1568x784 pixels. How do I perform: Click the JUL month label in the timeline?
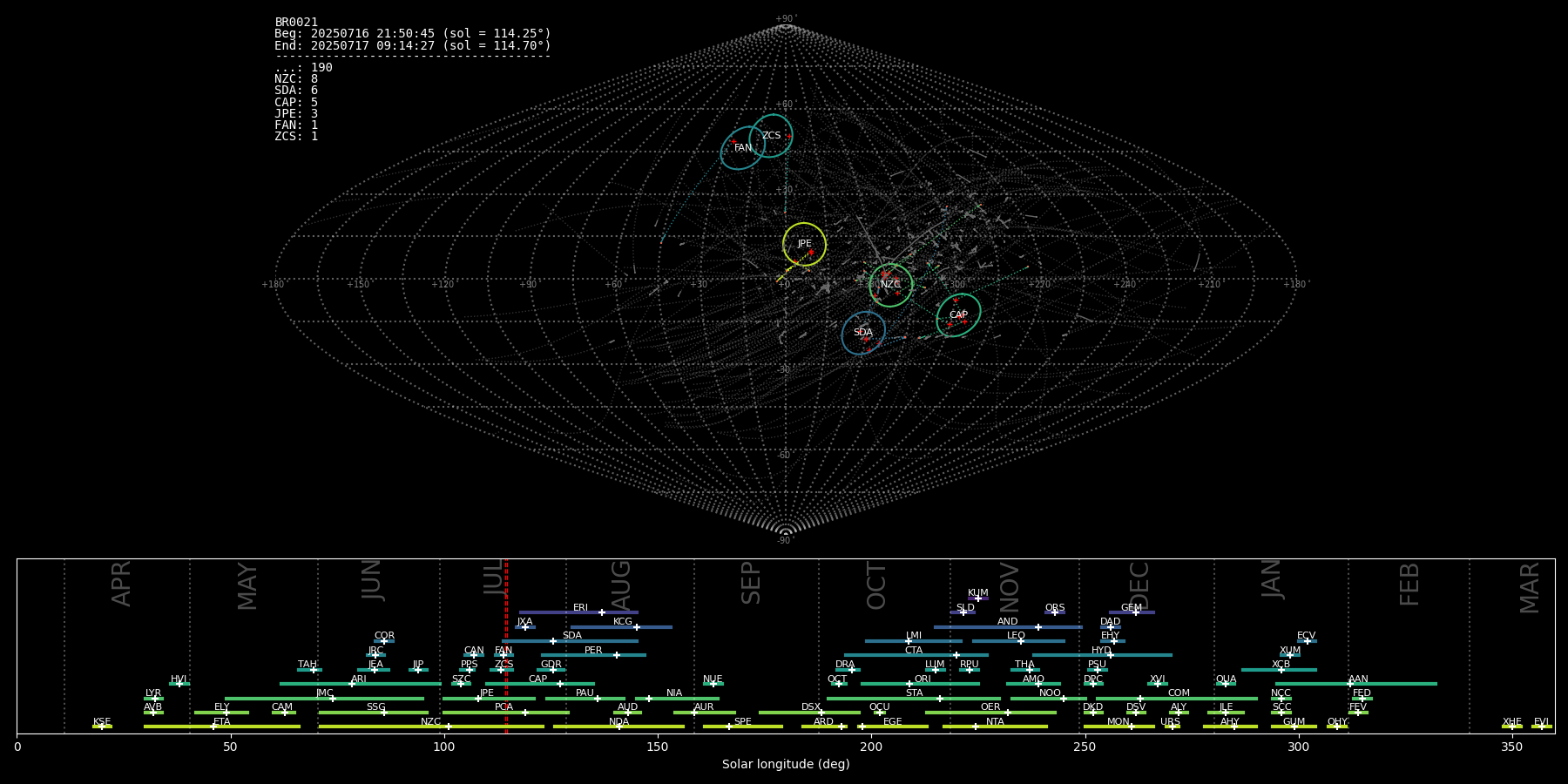coord(494,577)
